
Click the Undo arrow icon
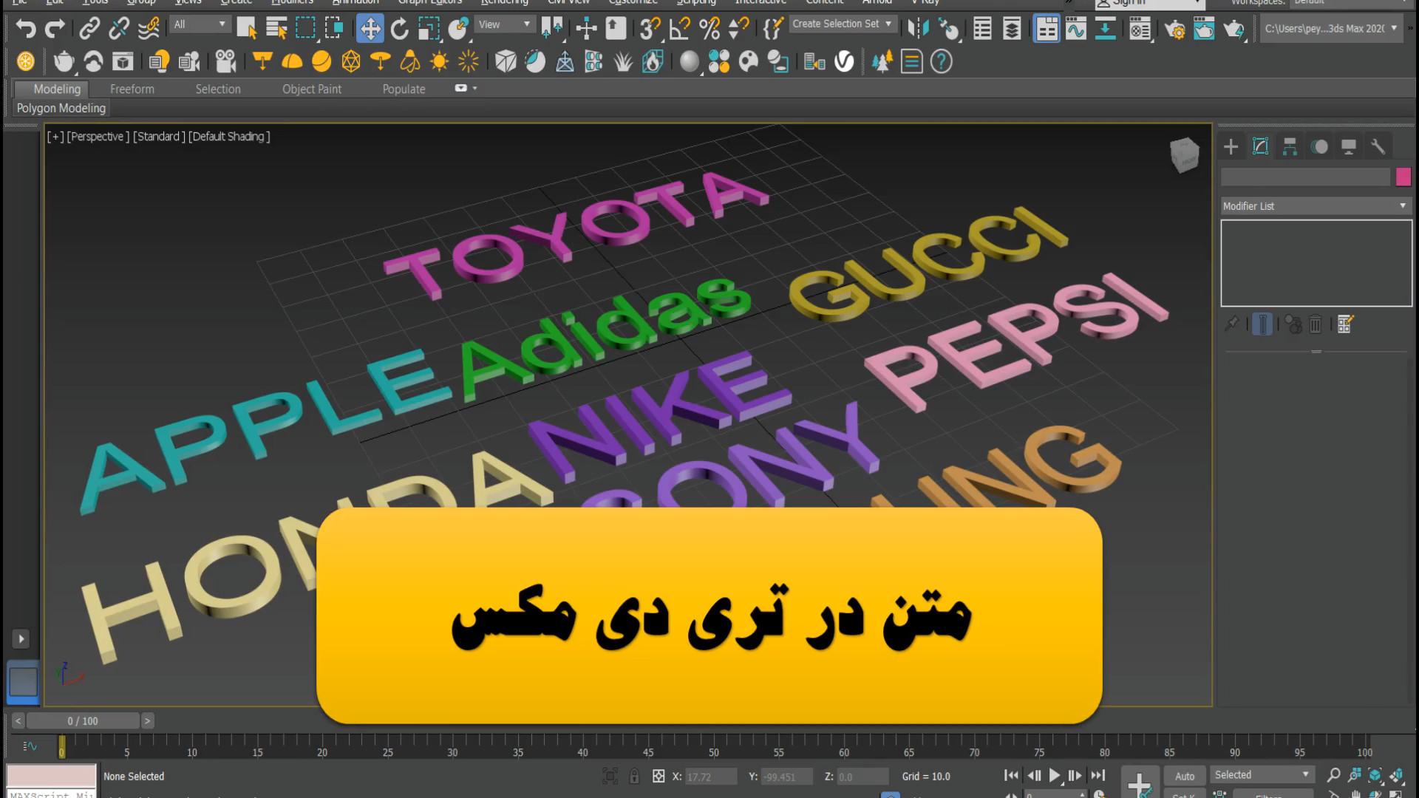(25, 29)
